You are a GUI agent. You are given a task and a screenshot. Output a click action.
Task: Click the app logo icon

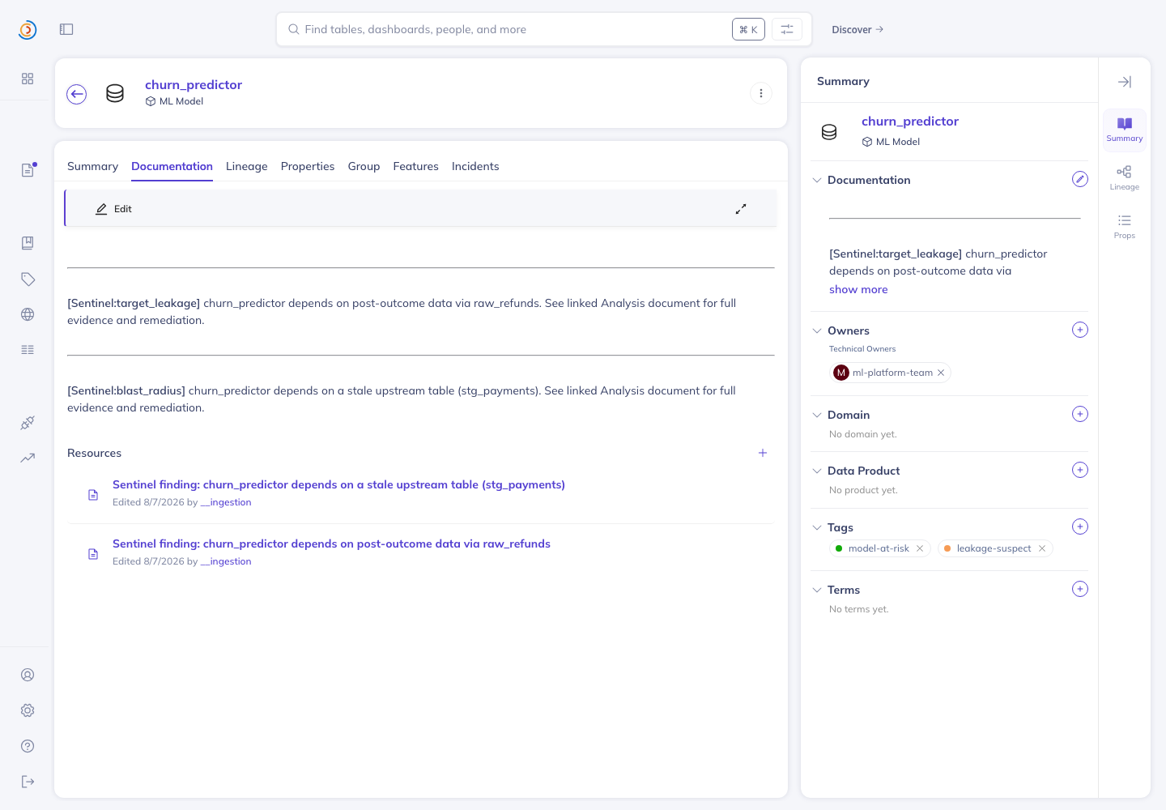point(28,30)
